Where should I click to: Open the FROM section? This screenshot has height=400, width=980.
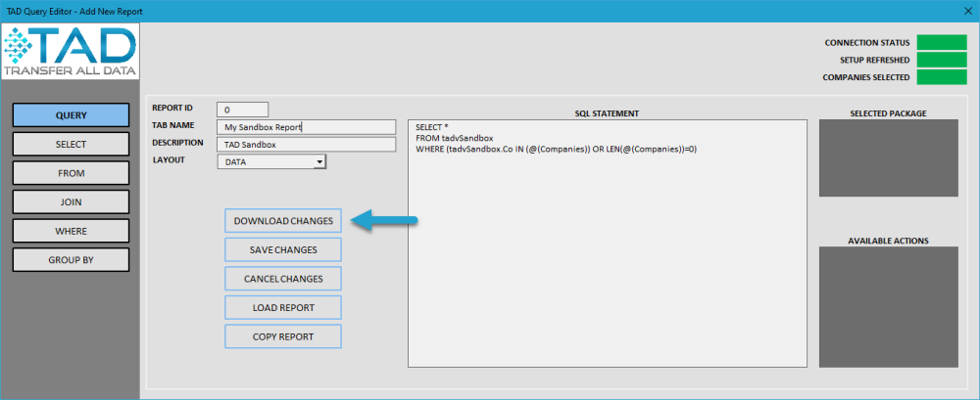(x=71, y=173)
